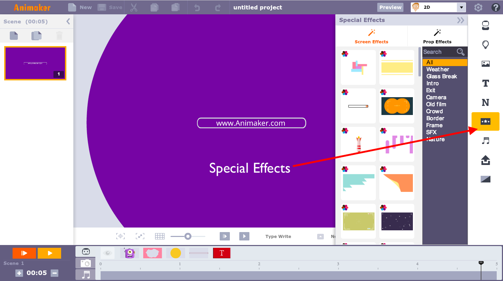The image size is (503, 281).
Task: Open the Scene transitions icon
Action: coord(485,179)
